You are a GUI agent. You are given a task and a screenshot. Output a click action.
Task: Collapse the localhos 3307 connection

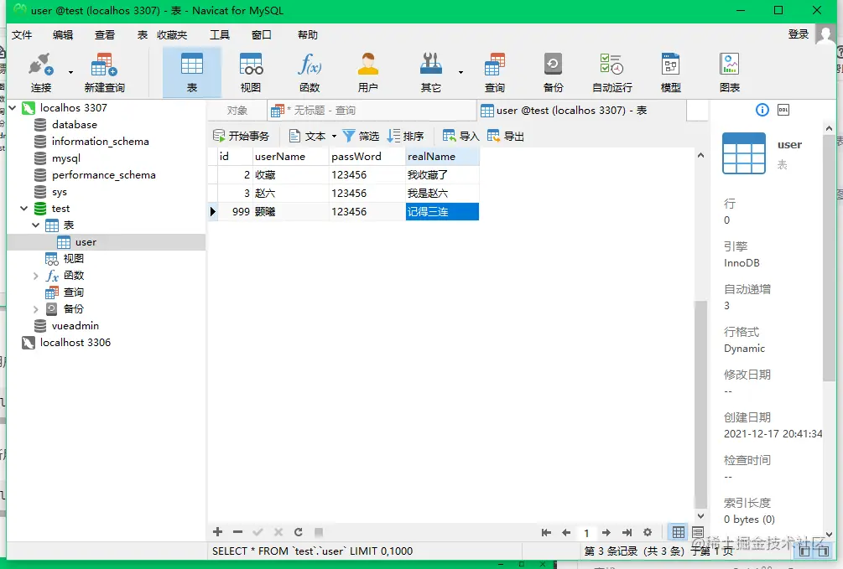13,108
